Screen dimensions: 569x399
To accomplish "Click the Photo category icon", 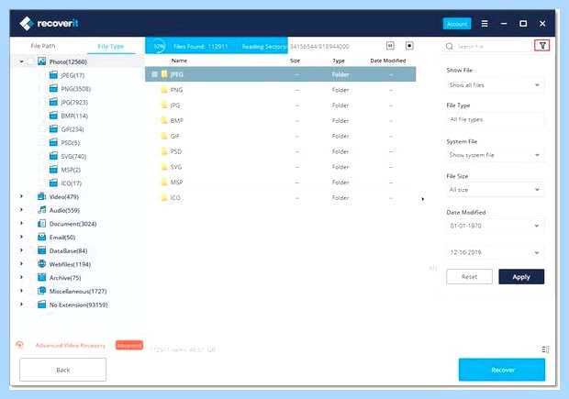I will pos(41,61).
